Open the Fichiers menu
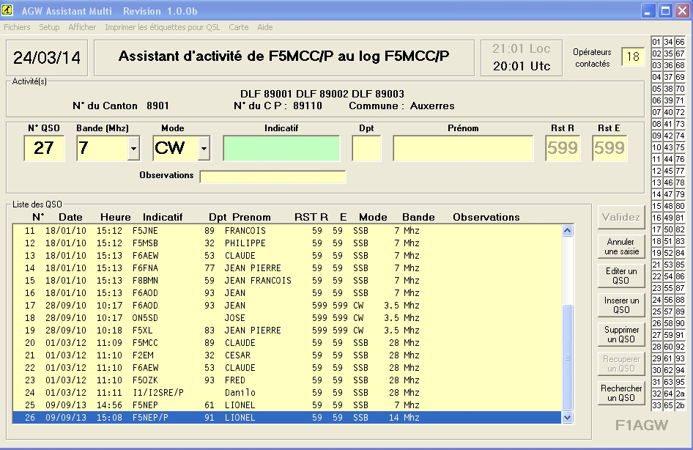The width and height of the screenshot is (693, 450). [x=18, y=27]
